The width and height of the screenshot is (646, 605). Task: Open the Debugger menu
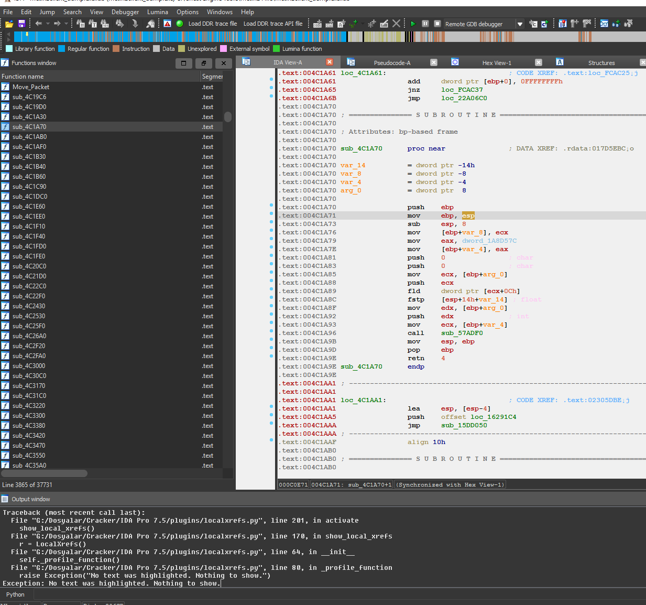tap(125, 12)
